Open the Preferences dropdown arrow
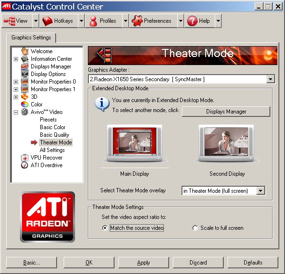The image size is (285, 274). pos(180,21)
